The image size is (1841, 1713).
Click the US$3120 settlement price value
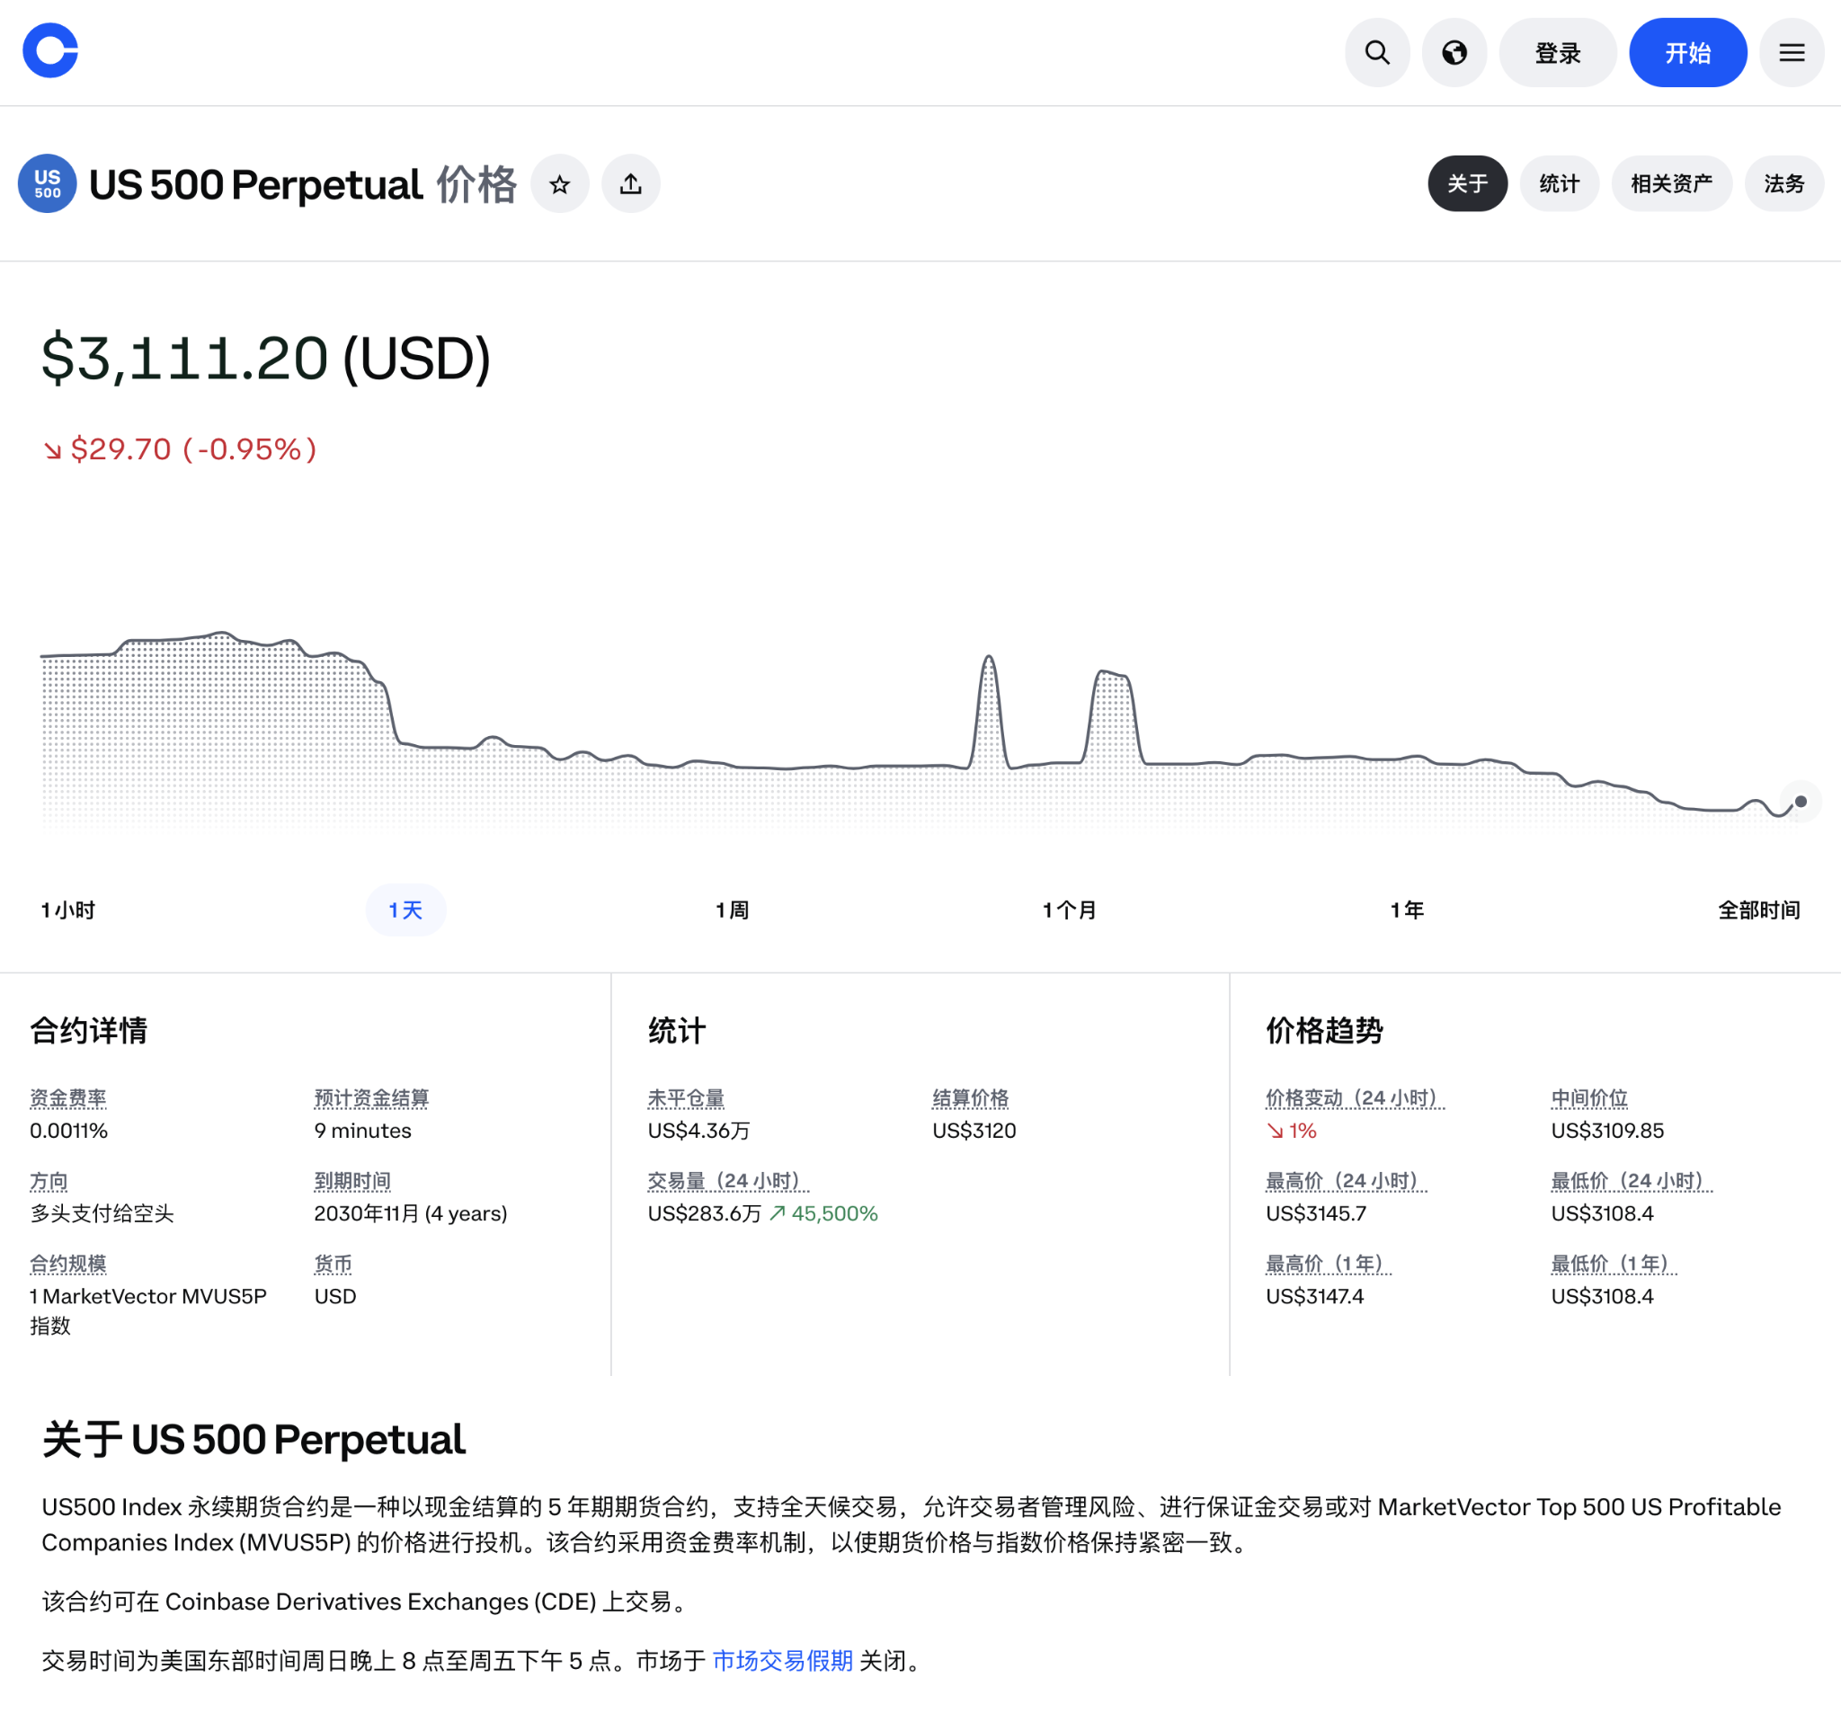[974, 1131]
